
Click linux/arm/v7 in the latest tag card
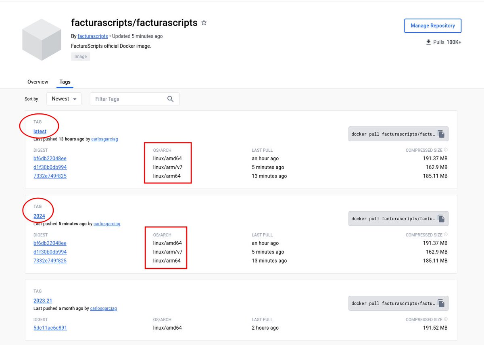point(168,167)
